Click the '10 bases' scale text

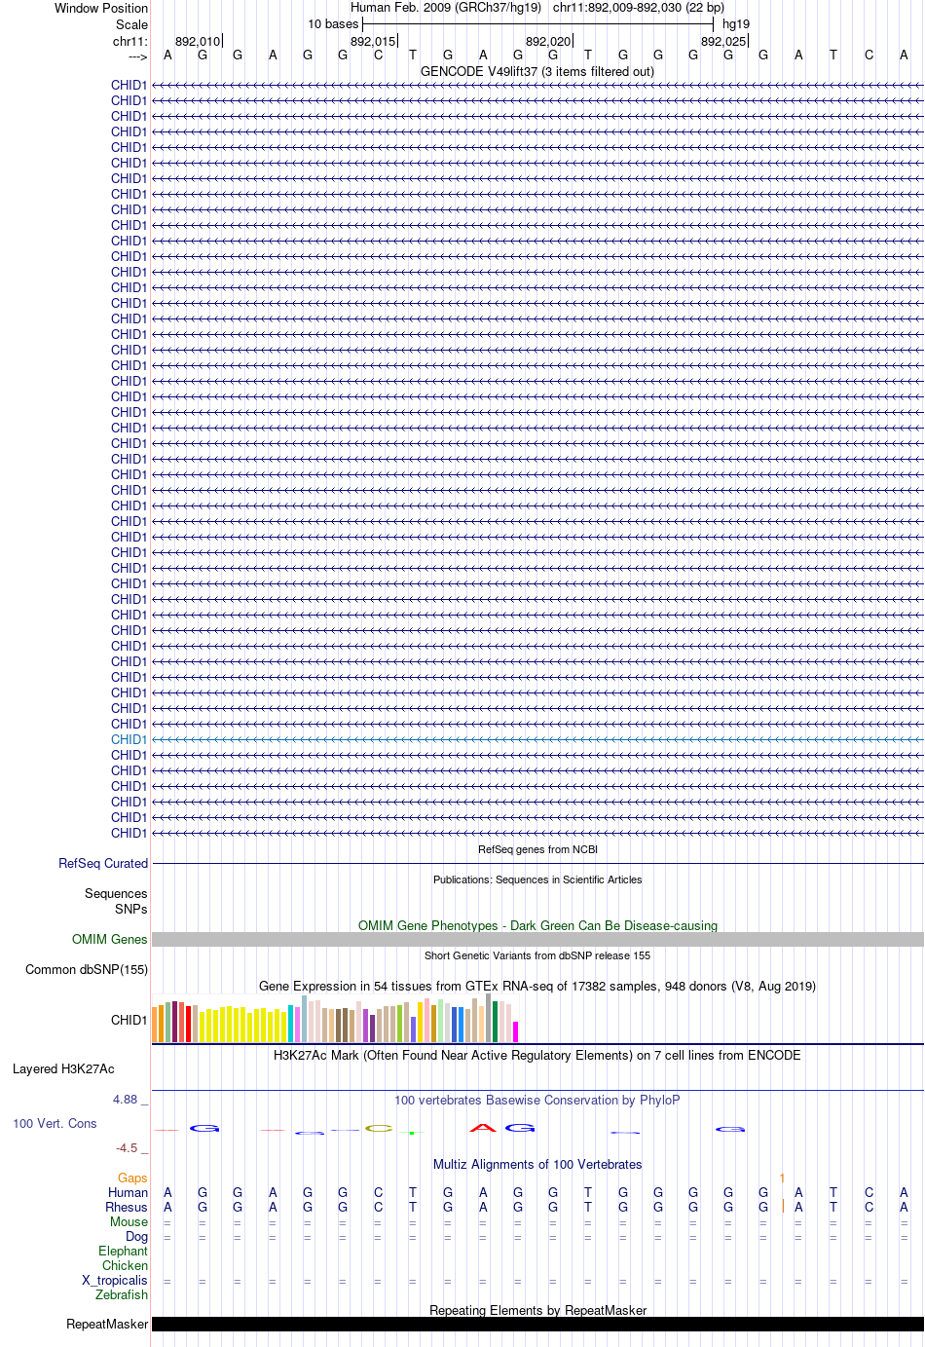point(333,23)
